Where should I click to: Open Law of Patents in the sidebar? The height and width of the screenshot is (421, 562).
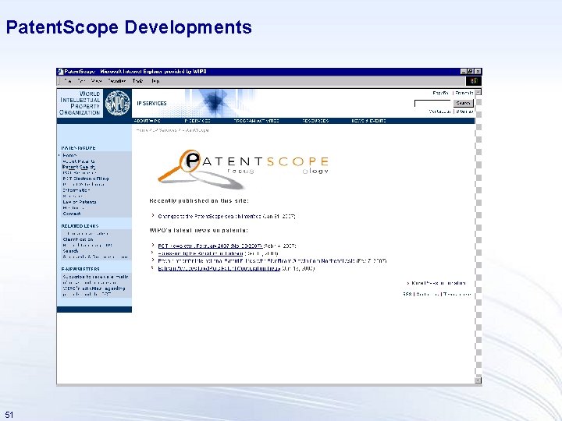coord(80,202)
